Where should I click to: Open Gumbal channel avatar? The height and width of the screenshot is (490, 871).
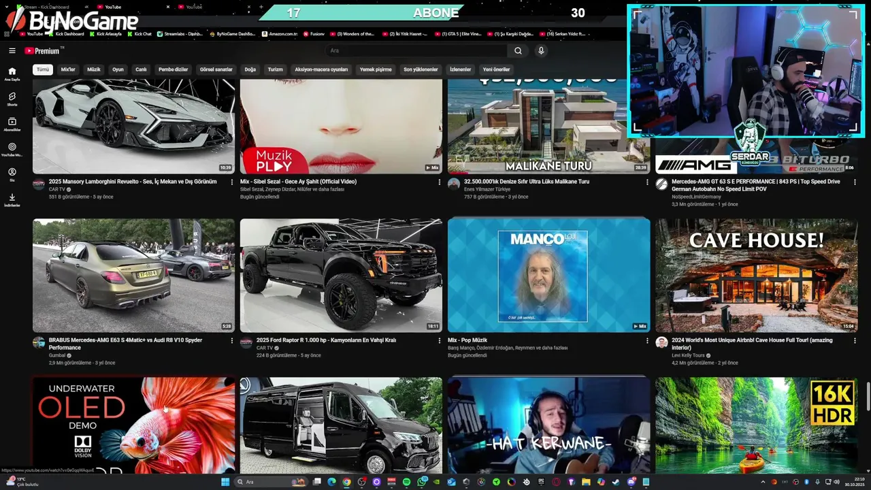click(39, 342)
